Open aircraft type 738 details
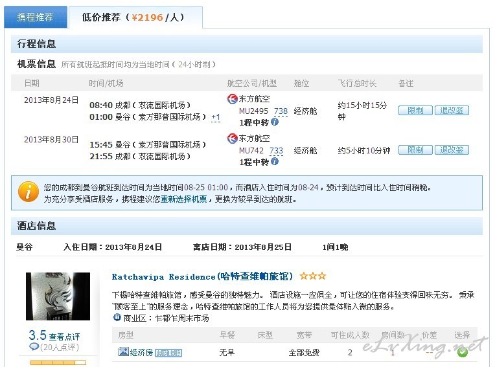Viewport: 495px width, 367px height. pyautogui.click(x=281, y=111)
